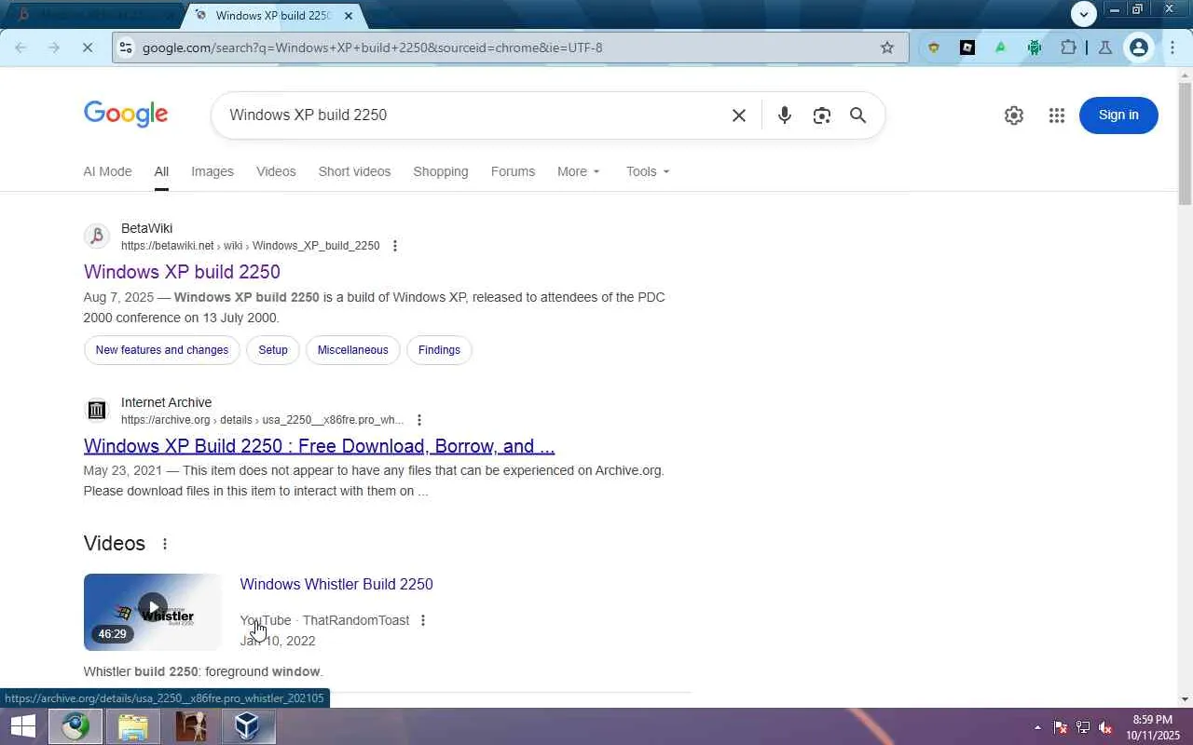
Task: Show hidden system tray icons
Action: [x=1037, y=727]
